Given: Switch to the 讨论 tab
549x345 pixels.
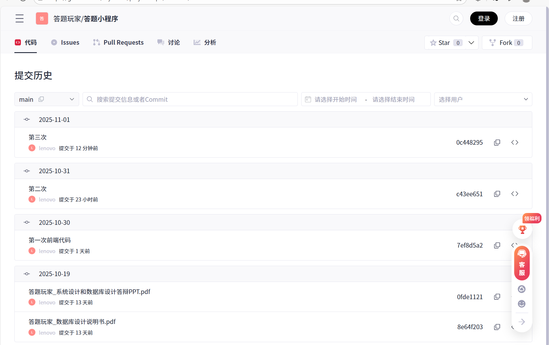Looking at the screenshot, I should coord(169,42).
